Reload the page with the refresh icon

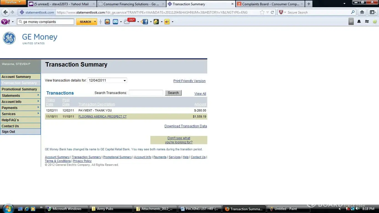pyautogui.click(x=272, y=12)
